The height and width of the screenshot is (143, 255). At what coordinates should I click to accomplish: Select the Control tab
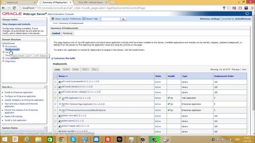56,33
